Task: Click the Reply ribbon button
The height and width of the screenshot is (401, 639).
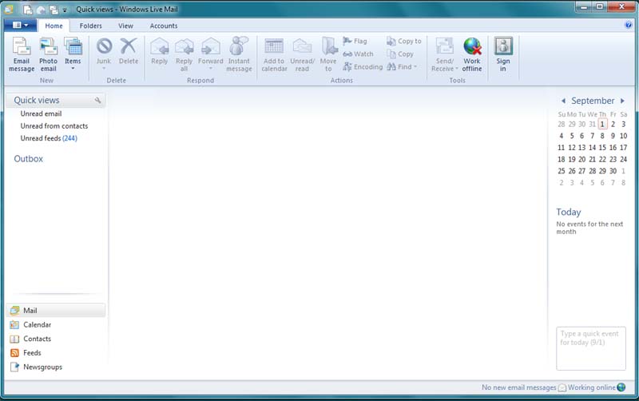Action: point(159,51)
